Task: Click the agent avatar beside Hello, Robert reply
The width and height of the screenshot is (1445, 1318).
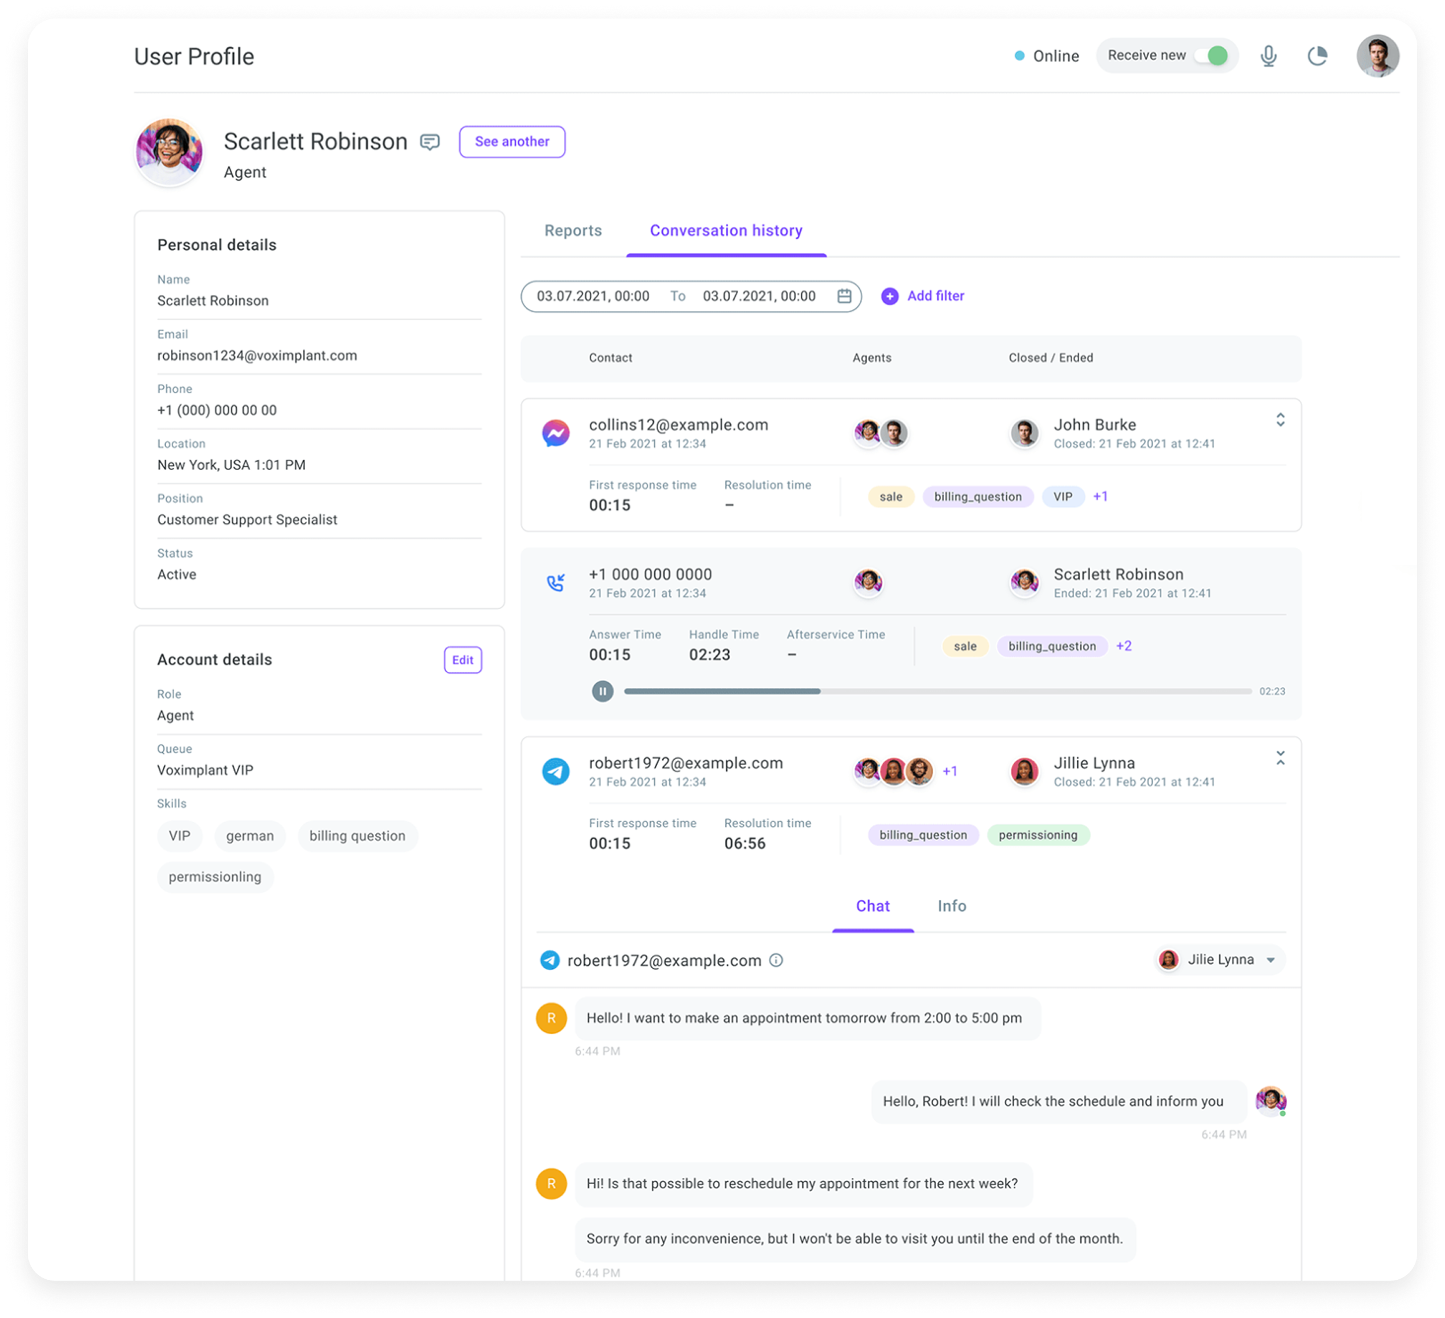Action: 1270,1101
